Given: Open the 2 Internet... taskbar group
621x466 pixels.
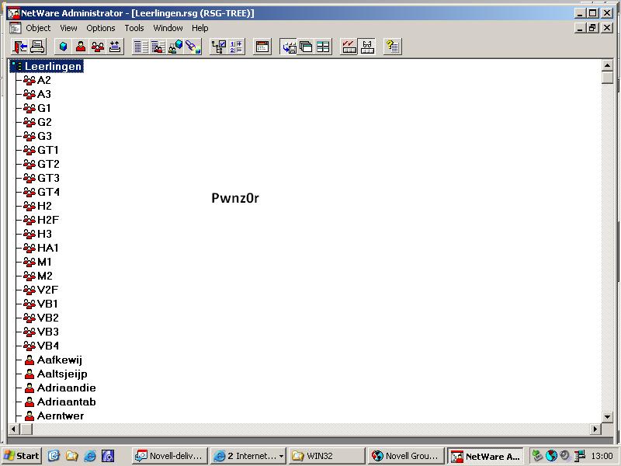Looking at the screenshot, I should (x=248, y=456).
